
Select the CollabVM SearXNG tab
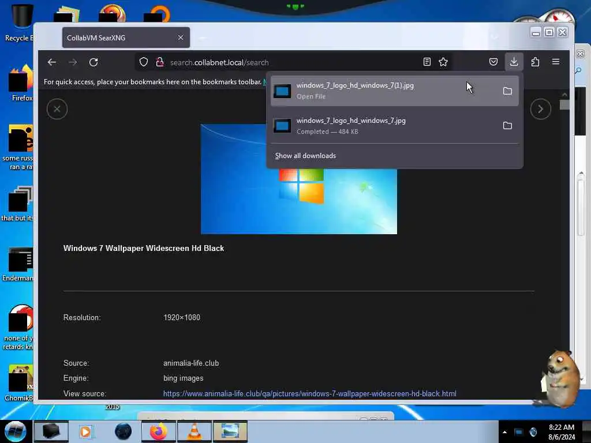click(126, 37)
